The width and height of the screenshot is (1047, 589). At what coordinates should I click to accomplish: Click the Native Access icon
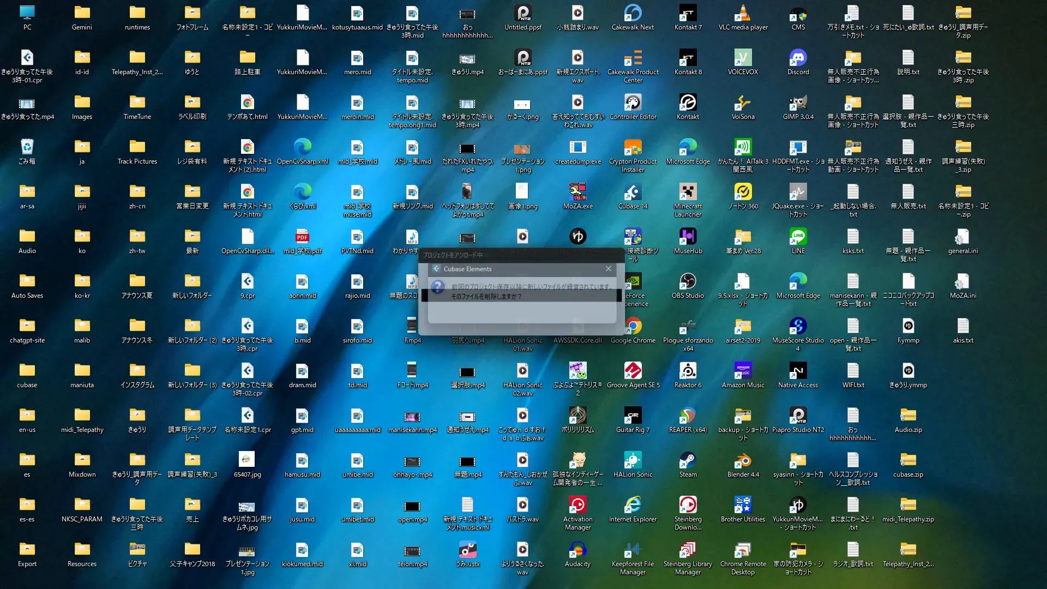point(798,371)
